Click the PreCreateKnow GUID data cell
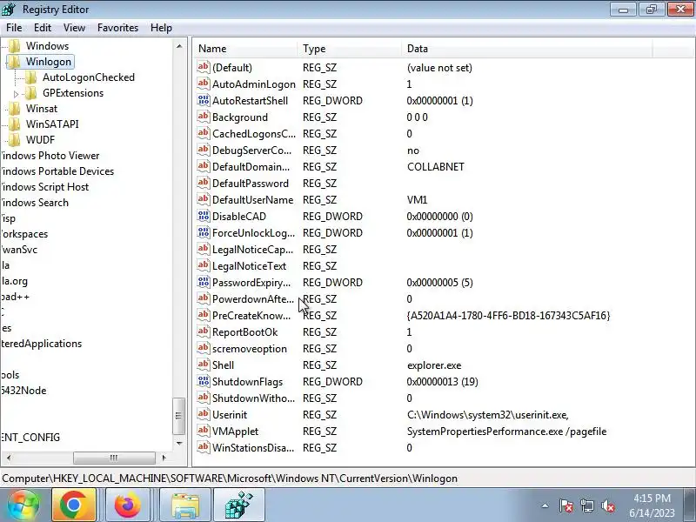696x522 pixels. 508,315
